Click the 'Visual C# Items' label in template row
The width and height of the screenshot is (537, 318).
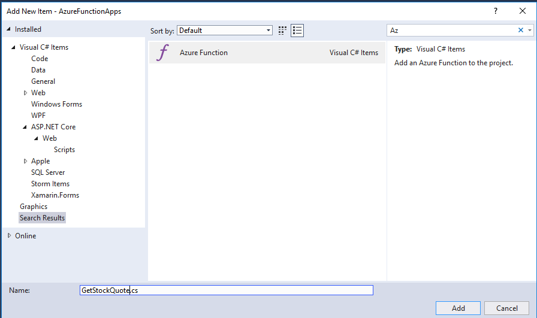(x=354, y=53)
